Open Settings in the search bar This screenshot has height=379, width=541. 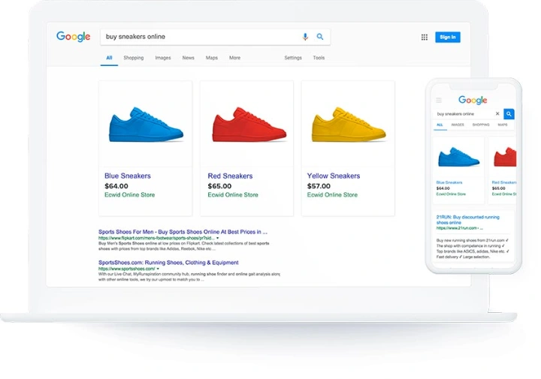[293, 58]
